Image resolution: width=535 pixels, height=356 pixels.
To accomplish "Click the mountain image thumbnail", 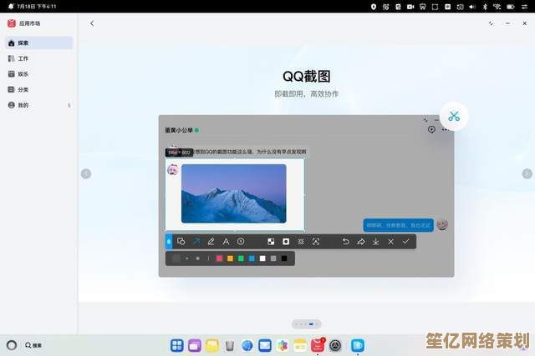I will point(234,193).
